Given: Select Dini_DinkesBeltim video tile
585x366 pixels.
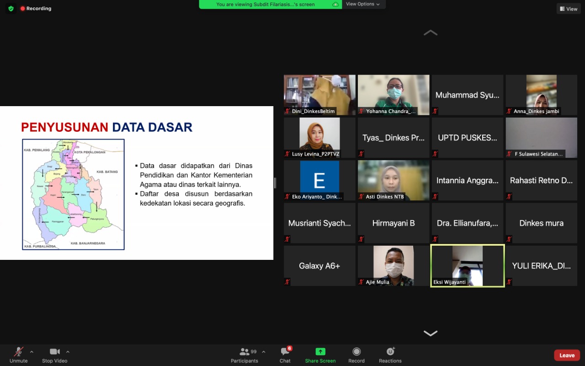Looking at the screenshot, I should pyautogui.click(x=319, y=95).
